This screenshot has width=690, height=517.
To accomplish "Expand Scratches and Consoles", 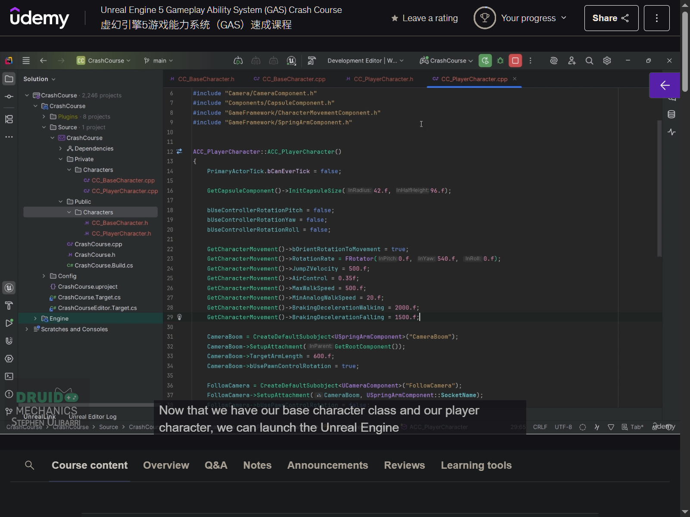I will (x=27, y=329).
